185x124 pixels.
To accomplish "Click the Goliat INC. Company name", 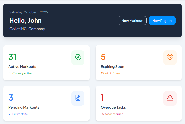I will [x=27, y=29].
